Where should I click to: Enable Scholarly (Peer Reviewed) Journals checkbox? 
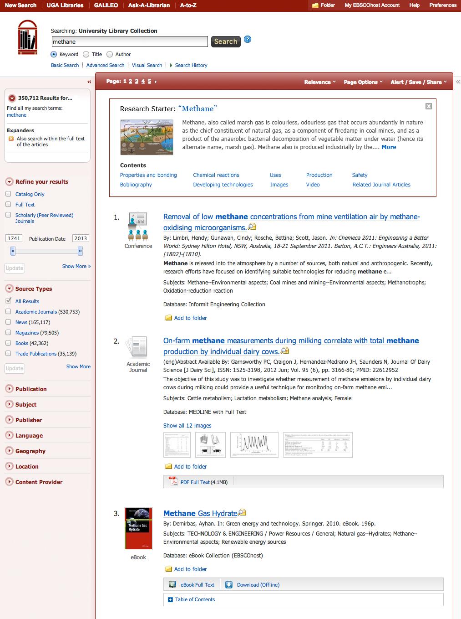pyautogui.click(x=8, y=215)
